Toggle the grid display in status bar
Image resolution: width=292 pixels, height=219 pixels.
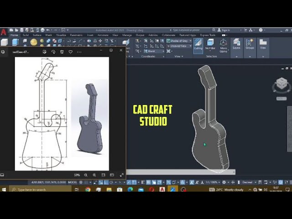pos(81,182)
